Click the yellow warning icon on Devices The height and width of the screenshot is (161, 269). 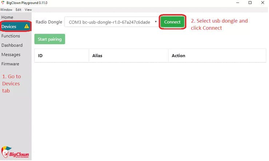27,26
